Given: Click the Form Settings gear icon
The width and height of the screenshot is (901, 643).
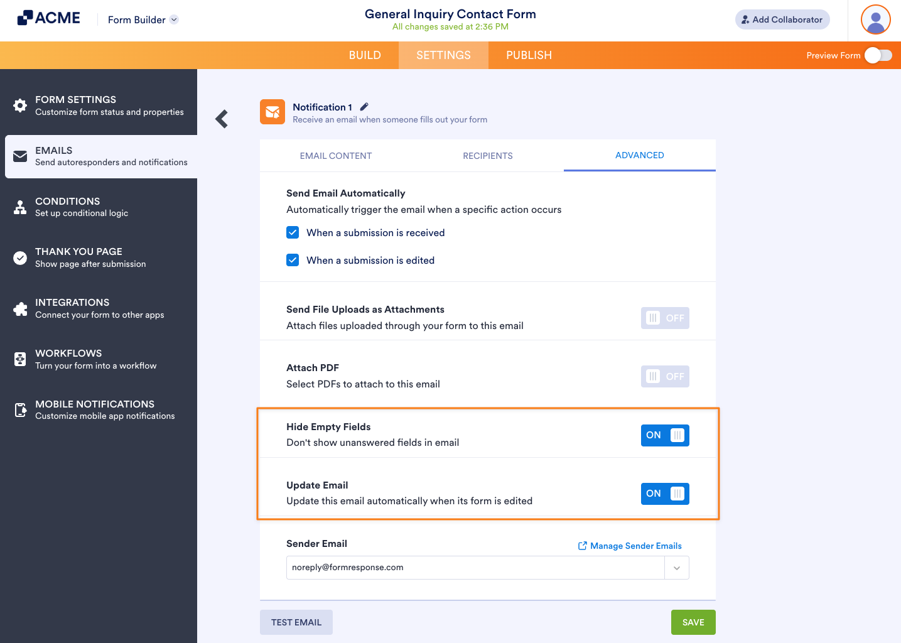Looking at the screenshot, I should [x=19, y=105].
